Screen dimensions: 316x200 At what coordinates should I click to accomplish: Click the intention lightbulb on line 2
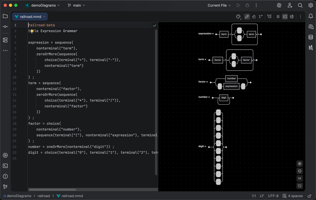pyautogui.click(x=32, y=31)
